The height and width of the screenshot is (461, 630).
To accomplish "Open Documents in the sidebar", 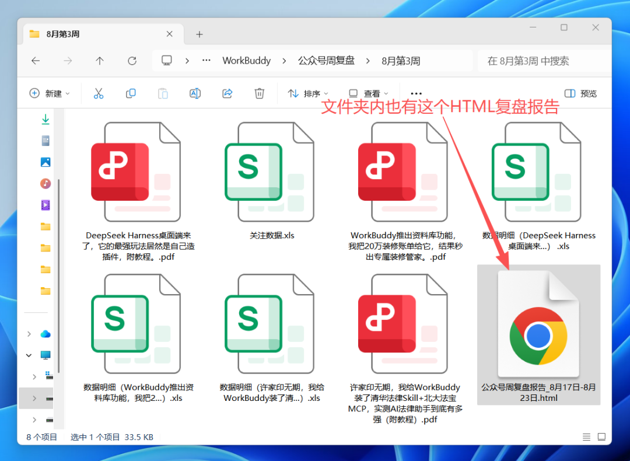I will tap(45, 141).
